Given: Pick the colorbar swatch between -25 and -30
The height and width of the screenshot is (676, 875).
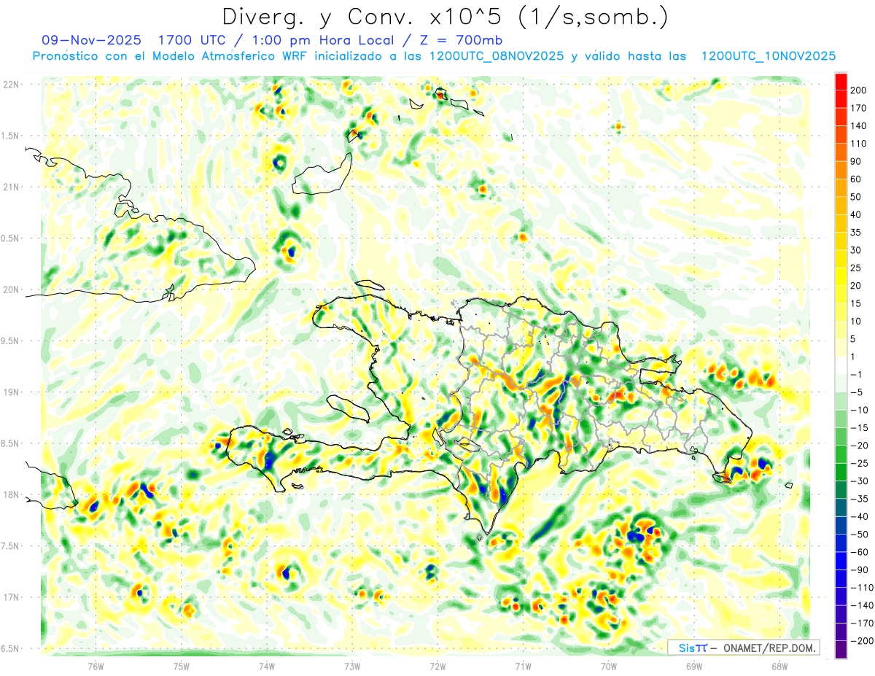Looking at the screenshot, I should (x=841, y=472).
